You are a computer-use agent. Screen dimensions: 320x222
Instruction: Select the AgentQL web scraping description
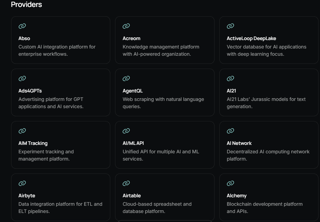click(x=163, y=103)
